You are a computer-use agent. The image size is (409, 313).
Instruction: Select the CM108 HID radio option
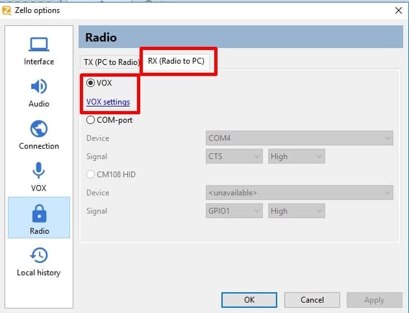(91, 174)
